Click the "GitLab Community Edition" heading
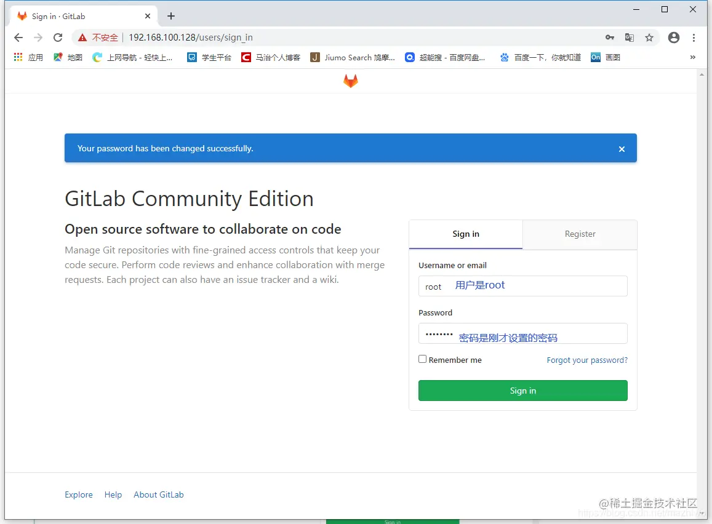Viewport: 712px width, 524px height. click(189, 199)
